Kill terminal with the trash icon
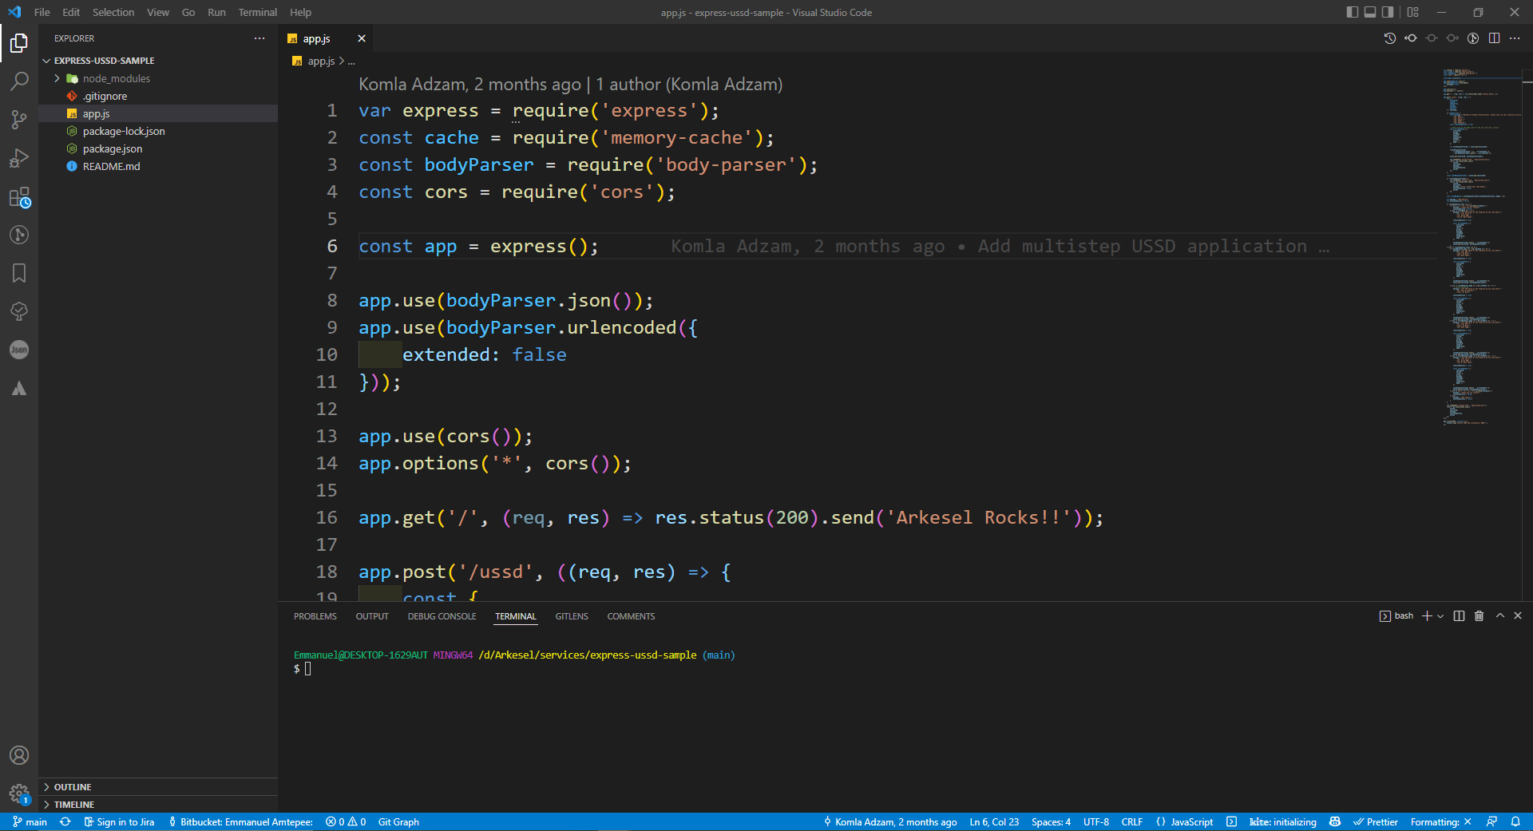 1479,616
